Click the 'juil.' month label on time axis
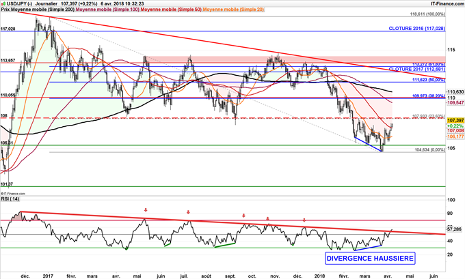 184,276
